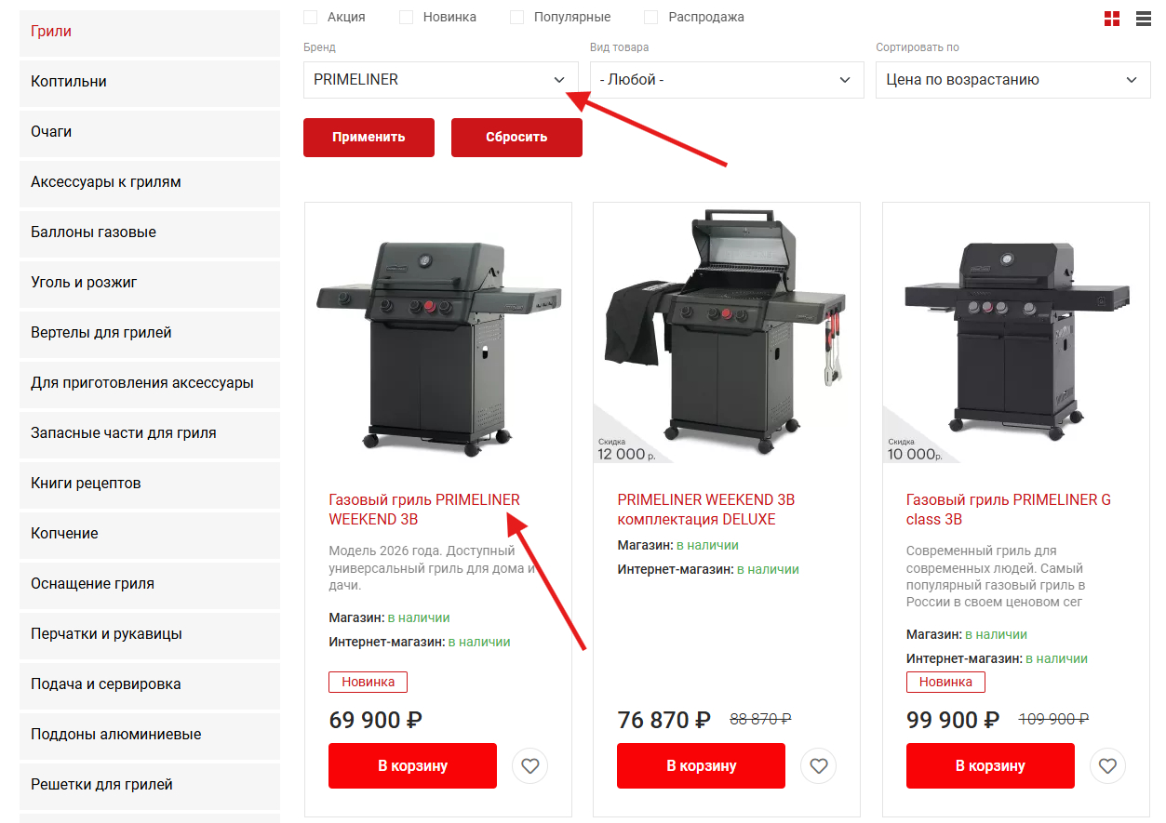This screenshot has width=1166, height=823.
Task: Click the Модель 2026 года description text
Action: tap(434, 568)
